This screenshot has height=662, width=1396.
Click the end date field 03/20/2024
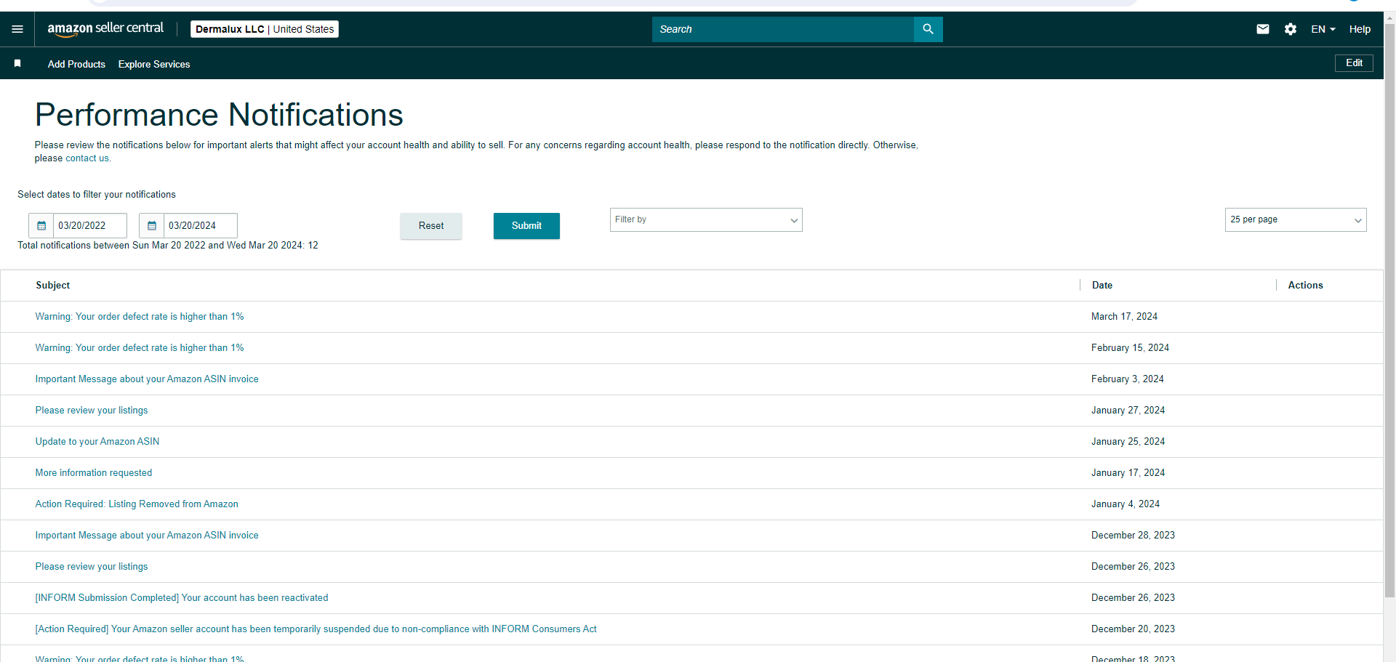pos(201,226)
